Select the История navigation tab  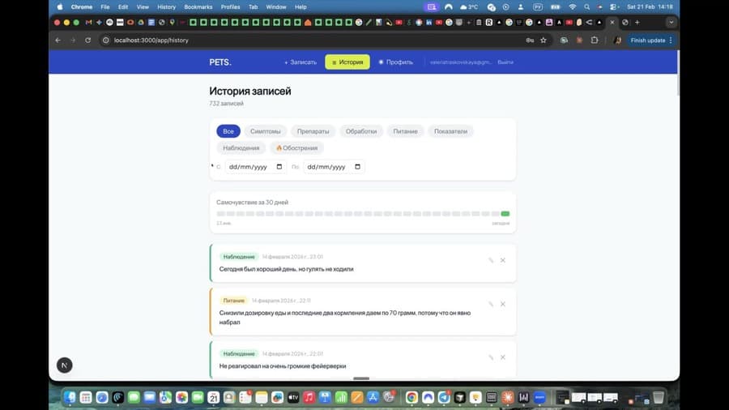(347, 62)
